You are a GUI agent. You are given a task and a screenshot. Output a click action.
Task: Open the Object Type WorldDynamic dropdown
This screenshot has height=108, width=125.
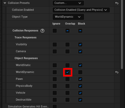point(68,17)
